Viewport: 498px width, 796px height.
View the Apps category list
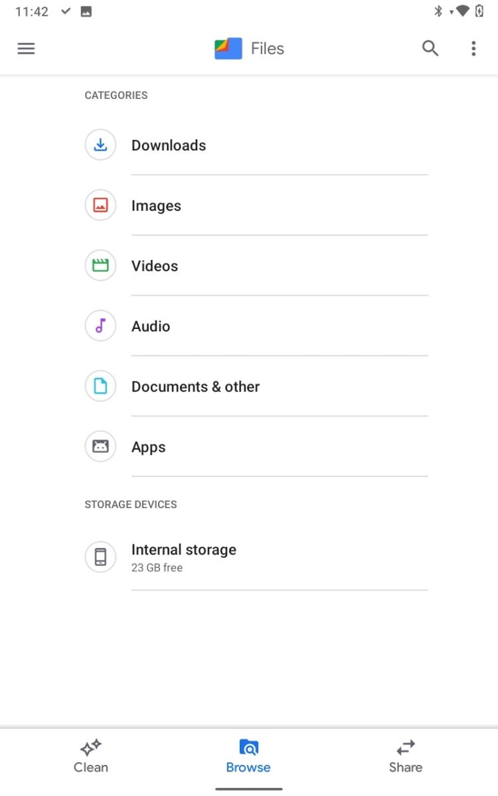point(149,447)
